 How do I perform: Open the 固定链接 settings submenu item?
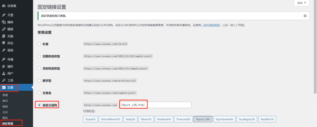8,124
